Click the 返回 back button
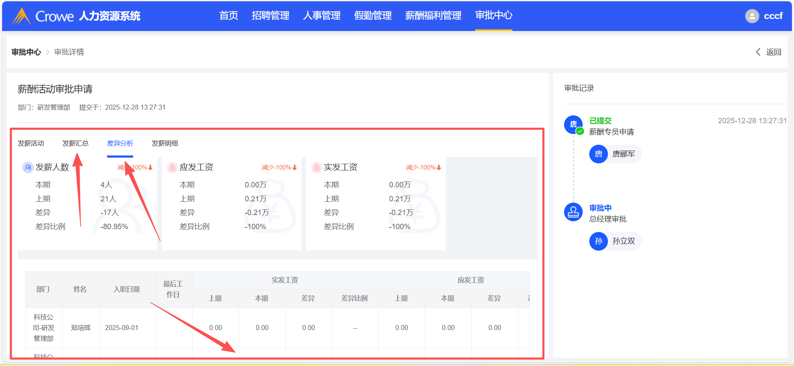 click(x=769, y=52)
